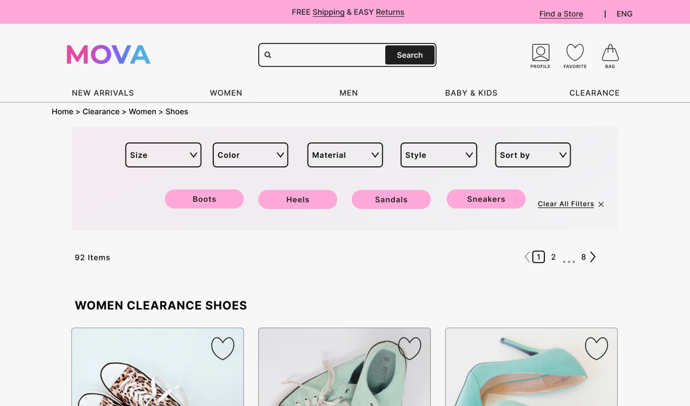The height and width of the screenshot is (406, 690).
Task: Favorite the leopard print sneakers
Action: point(222,348)
